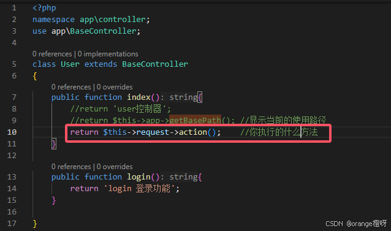Click the class closing brace on line 17

click(x=35, y=224)
